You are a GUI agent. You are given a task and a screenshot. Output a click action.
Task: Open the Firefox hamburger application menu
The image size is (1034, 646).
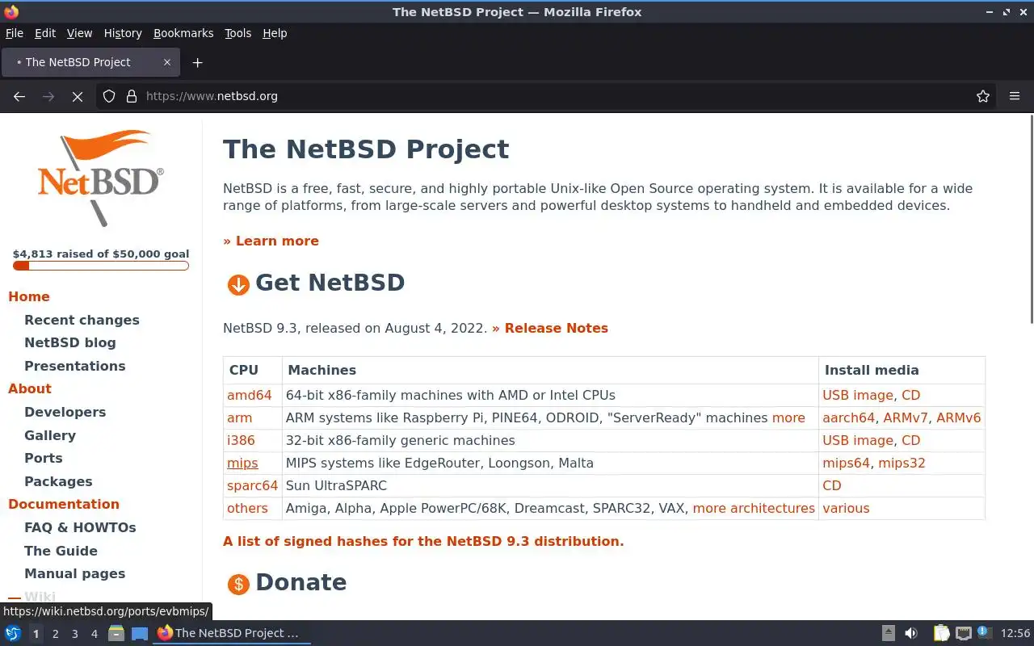[x=1015, y=96]
